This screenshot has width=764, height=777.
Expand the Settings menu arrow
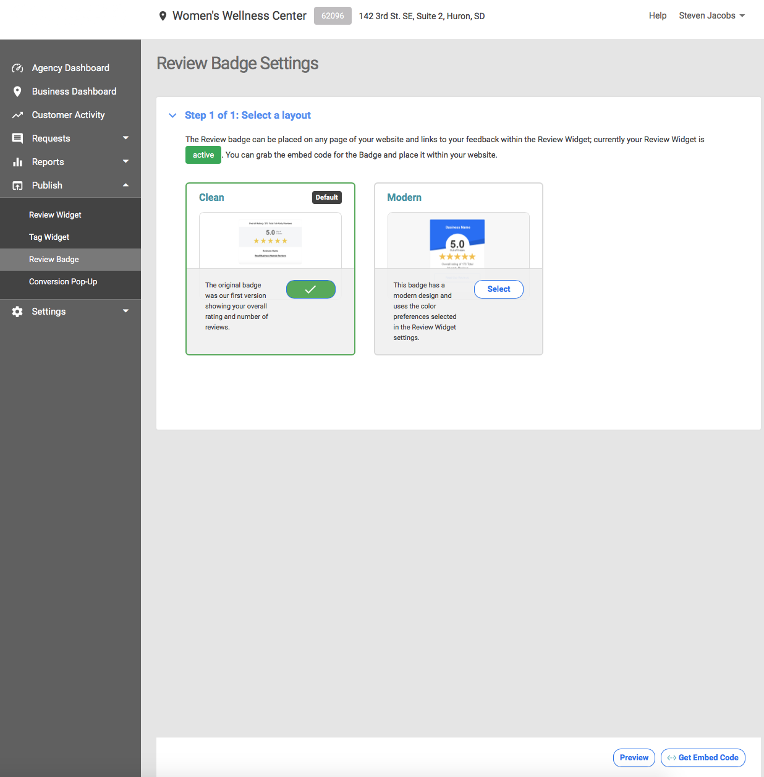pos(125,311)
